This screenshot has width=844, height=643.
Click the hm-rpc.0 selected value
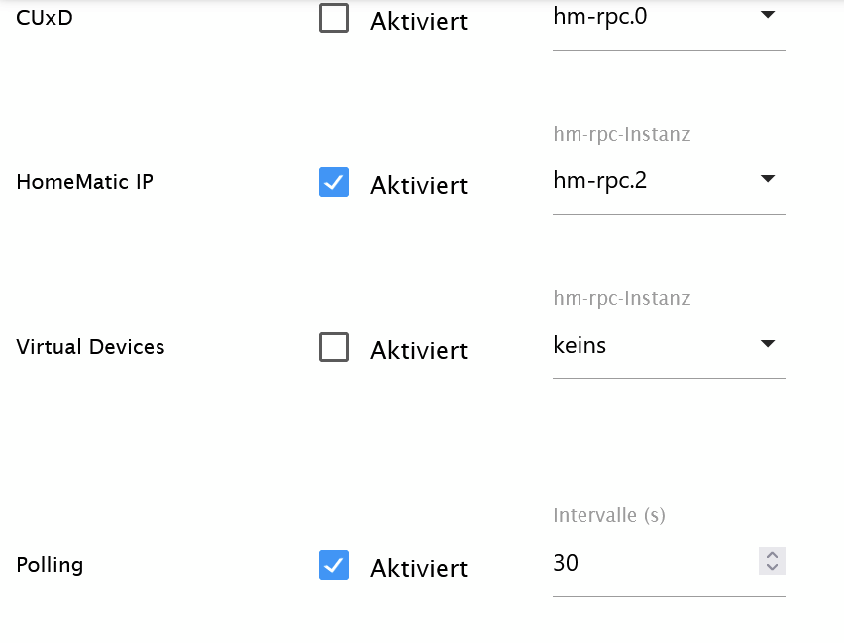click(600, 16)
